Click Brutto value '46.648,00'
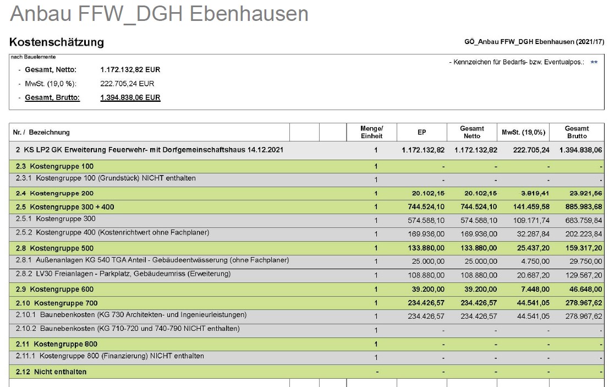Image resolution: width=609 pixels, height=387 pixels. pos(586,289)
